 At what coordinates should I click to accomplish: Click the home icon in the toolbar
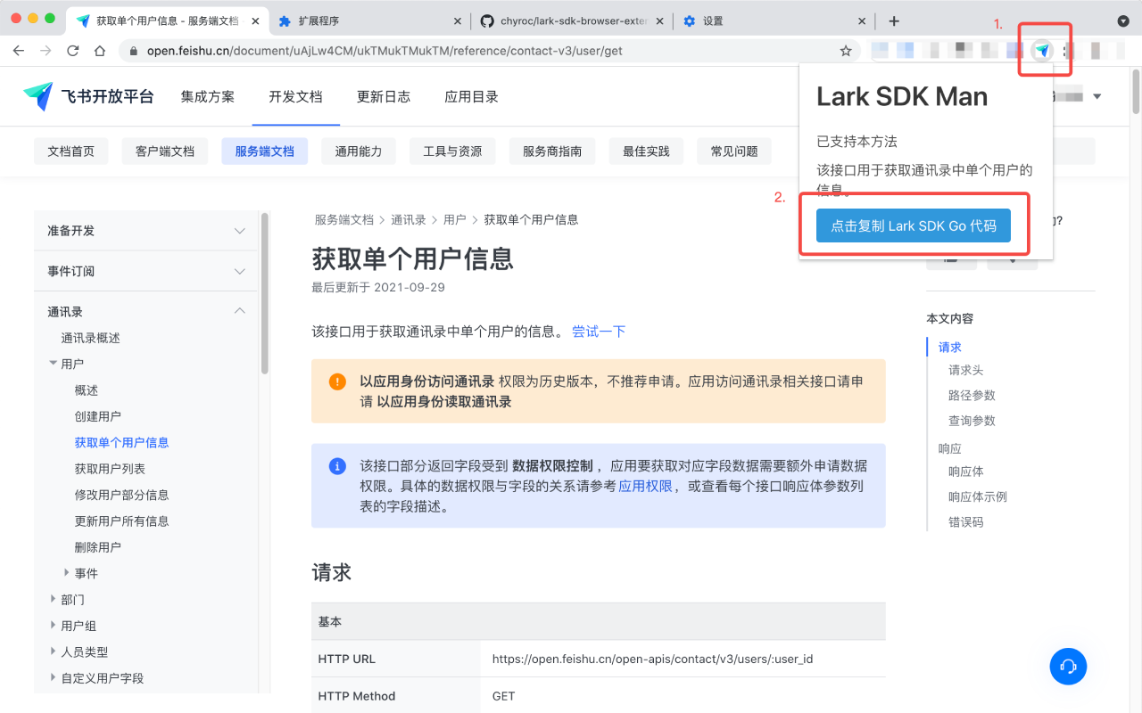[x=101, y=51]
